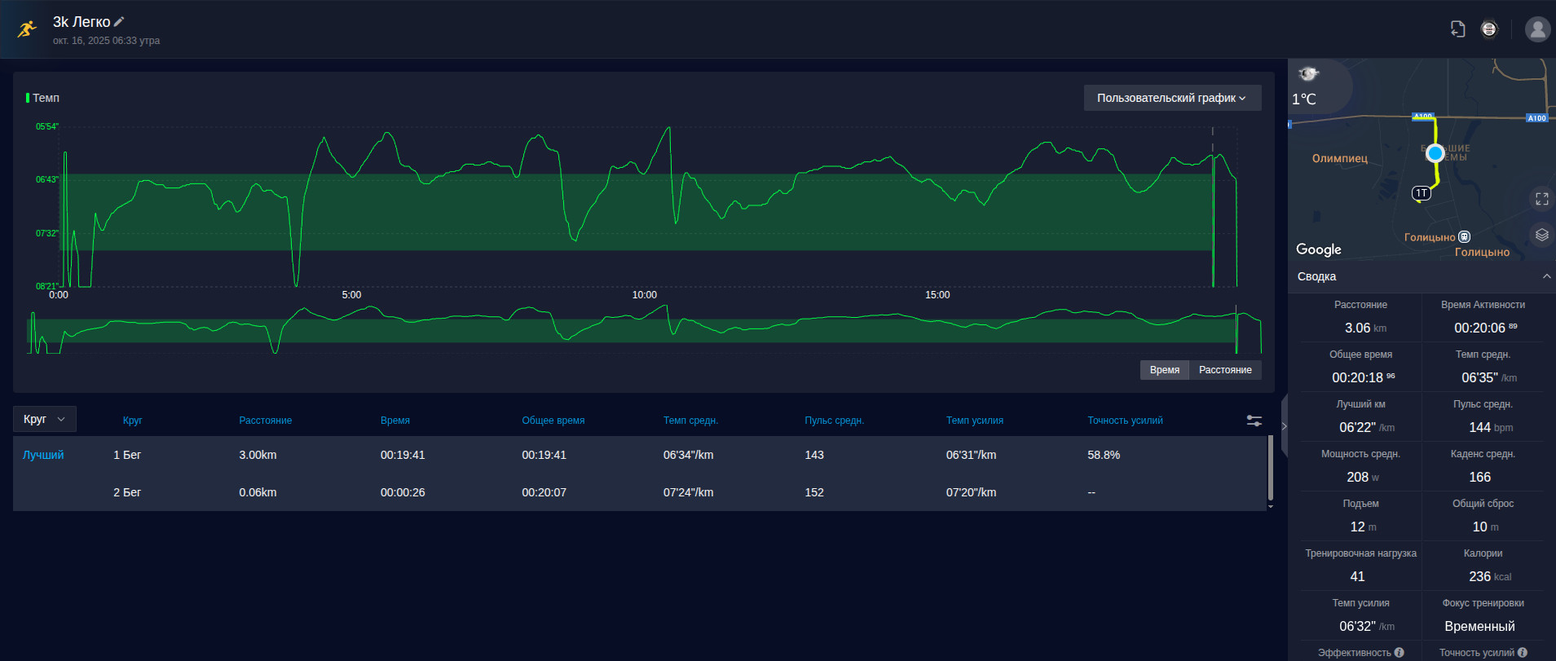1556x661 pixels.
Task: Toggle the Темп series in legend
Action: pyautogui.click(x=43, y=98)
